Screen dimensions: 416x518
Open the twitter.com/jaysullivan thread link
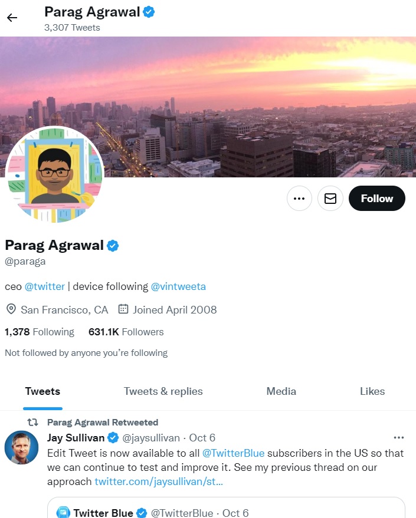pyautogui.click(x=159, y=481)
